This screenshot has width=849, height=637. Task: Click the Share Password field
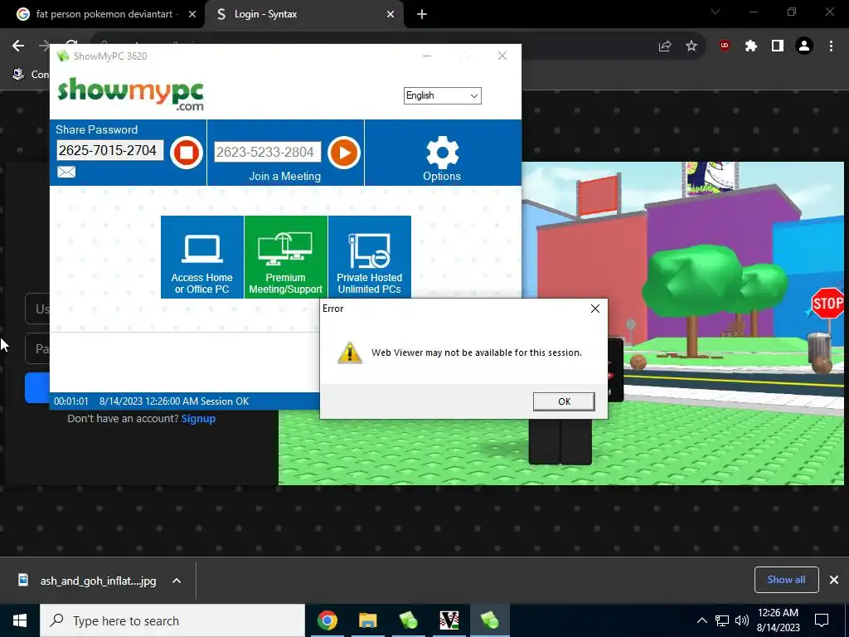point(110,150)
